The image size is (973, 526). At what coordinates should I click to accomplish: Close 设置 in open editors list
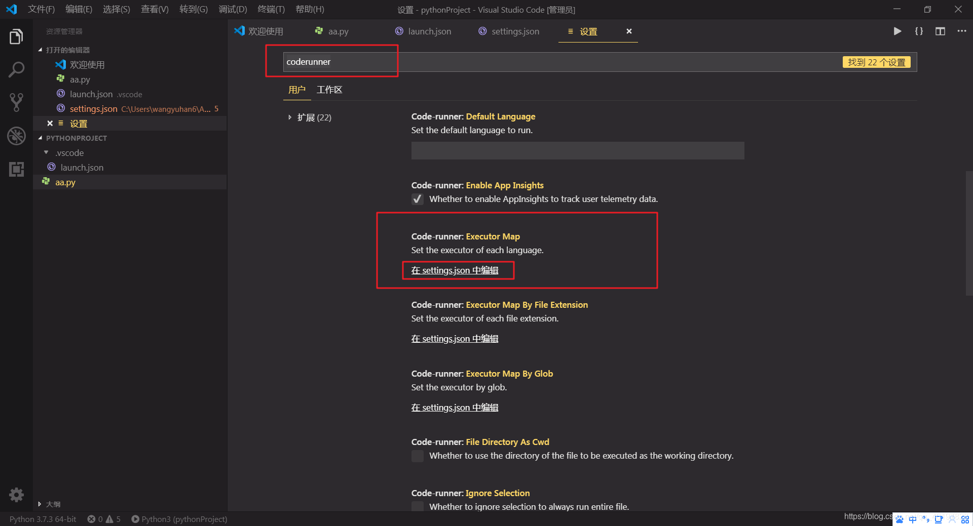(50, 124)
